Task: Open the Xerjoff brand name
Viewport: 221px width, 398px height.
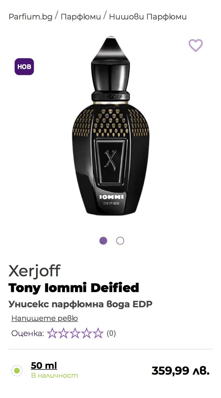Action: 34,271
